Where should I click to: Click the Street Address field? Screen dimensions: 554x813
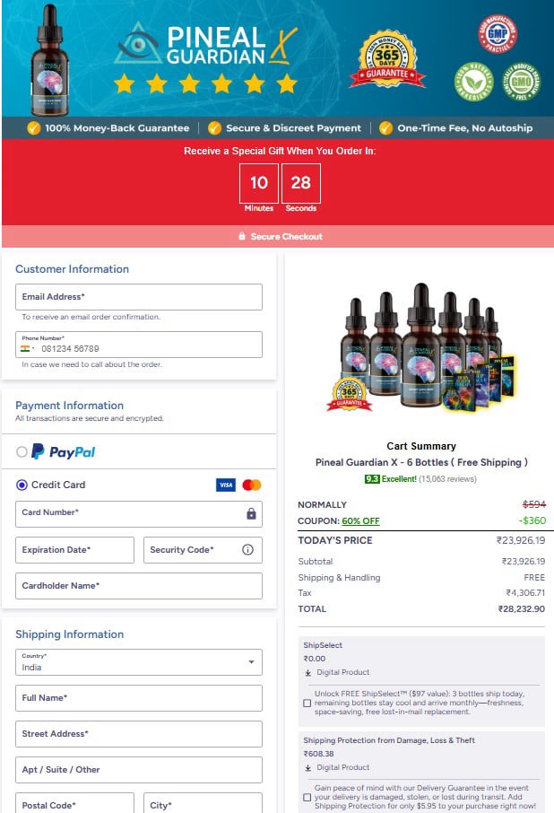(x=139, y=734)
